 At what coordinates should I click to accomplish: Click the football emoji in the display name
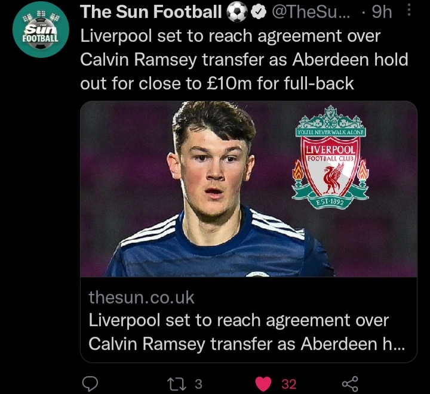(237, 13)
